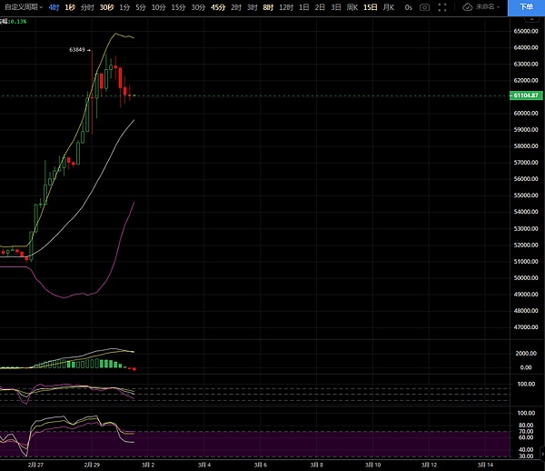Switch to the 4时 timeframe

coord(54,6)
